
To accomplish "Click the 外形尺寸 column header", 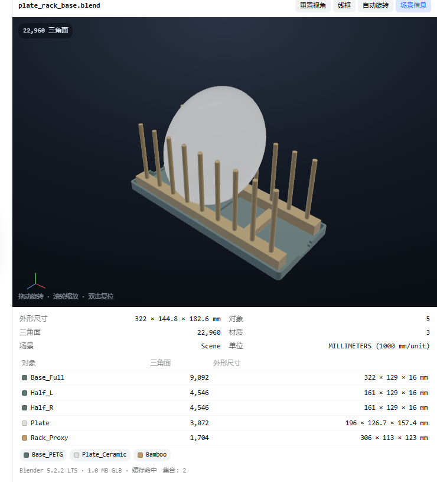I will 227,363.
